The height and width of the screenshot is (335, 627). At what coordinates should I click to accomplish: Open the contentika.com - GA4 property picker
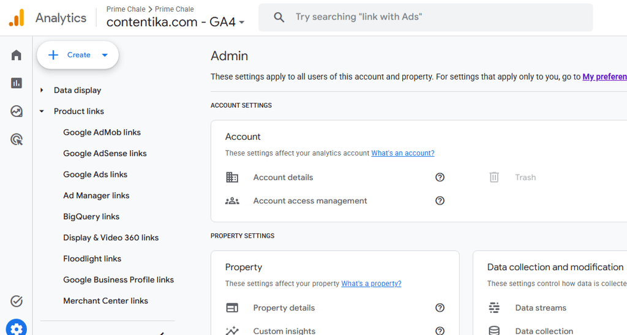[x=176, y=22]
